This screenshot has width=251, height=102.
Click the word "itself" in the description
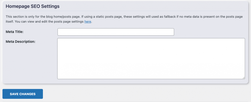click(10, 22)
